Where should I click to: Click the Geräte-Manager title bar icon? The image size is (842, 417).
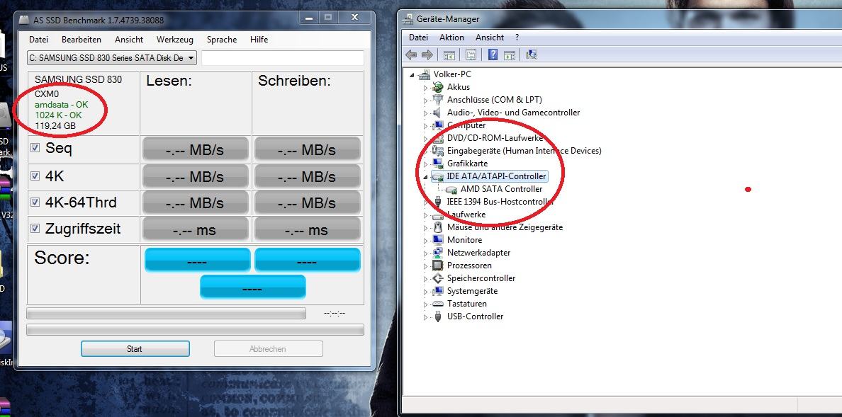409,19
